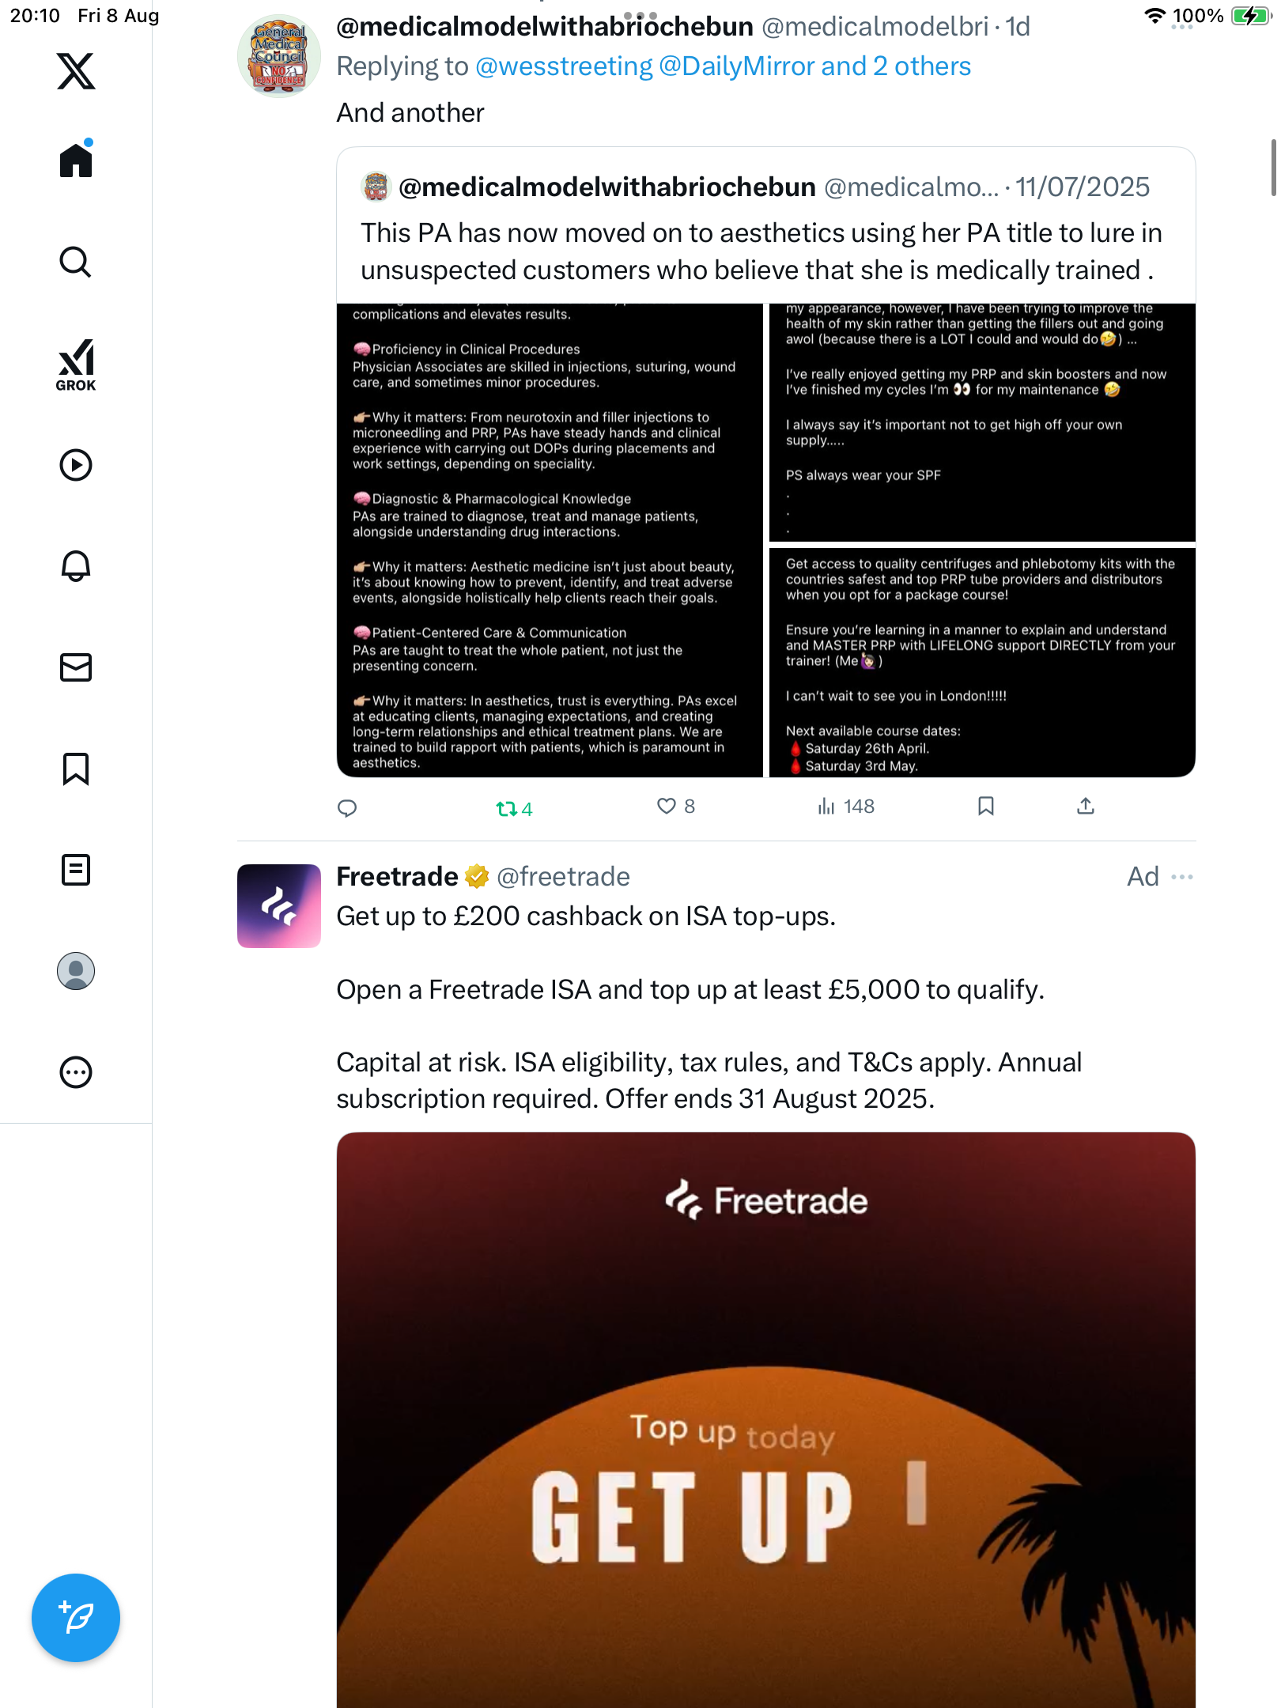Open the Freetrade ad options ellipsis
The image size is (1281, 1708).
pyautogui.click(x=1182, y=877)
